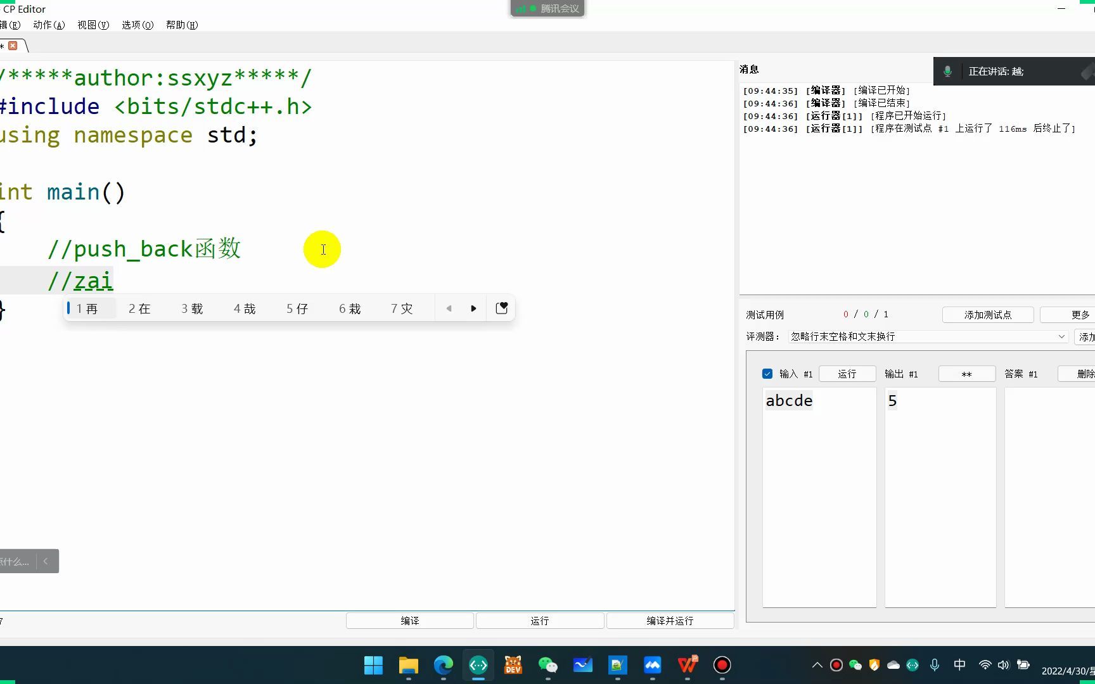Open Dev-C++ red panda taskbar icon
The width and height of the screenshot is (1095, 684).
point(513,665)
